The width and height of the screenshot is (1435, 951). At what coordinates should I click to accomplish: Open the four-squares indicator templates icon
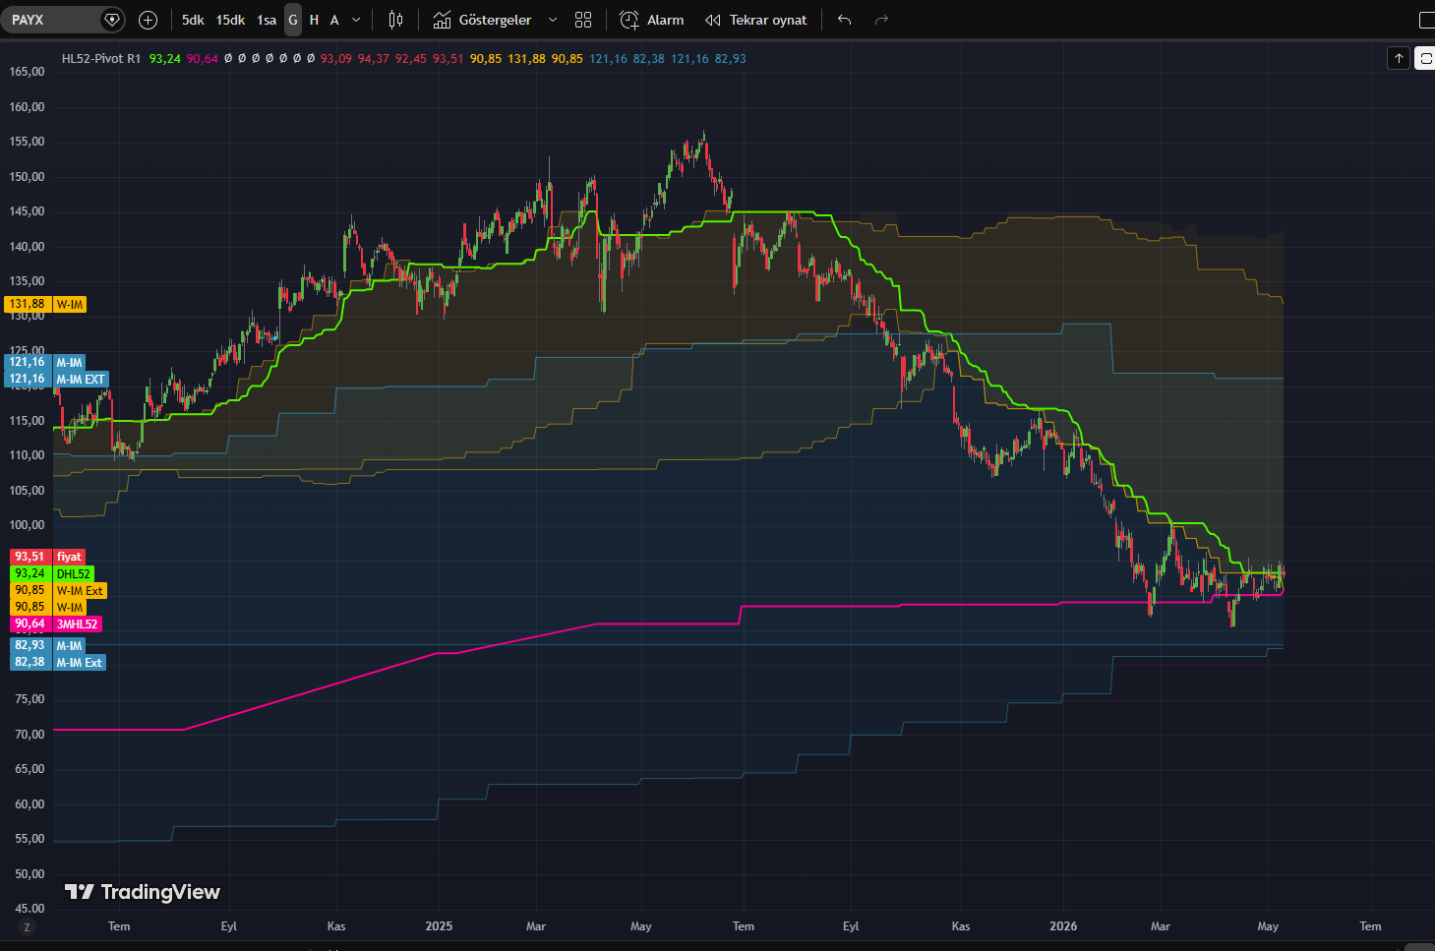[583, 20]
